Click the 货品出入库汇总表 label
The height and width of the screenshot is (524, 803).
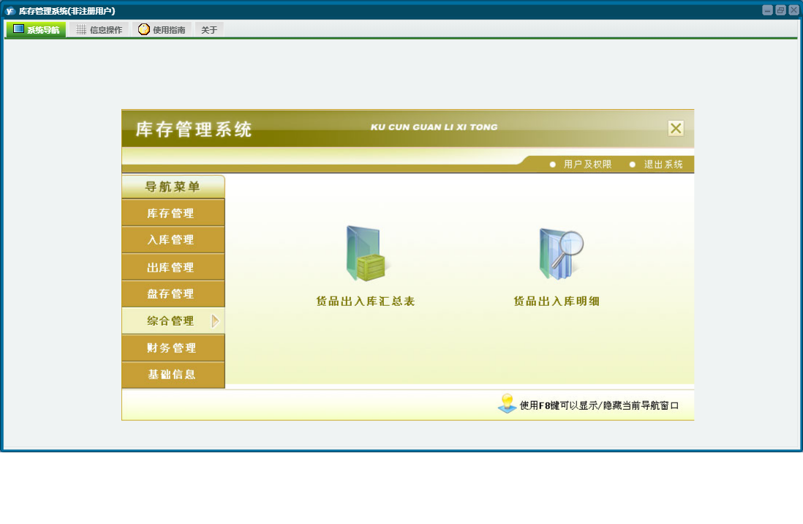coord(366,301)
